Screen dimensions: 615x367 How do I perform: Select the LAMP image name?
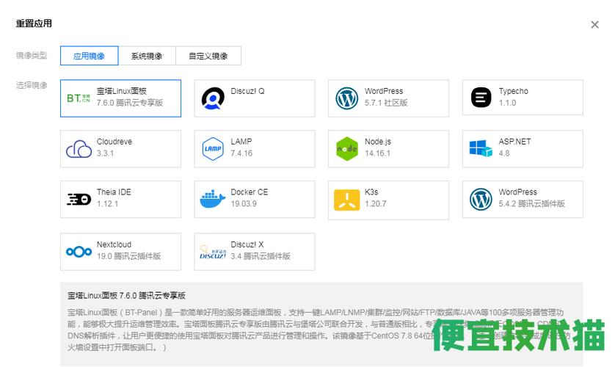(x=241, y=142)
